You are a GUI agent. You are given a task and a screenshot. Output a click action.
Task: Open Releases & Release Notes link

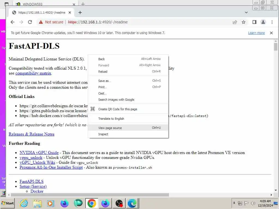tap(32, 134)
